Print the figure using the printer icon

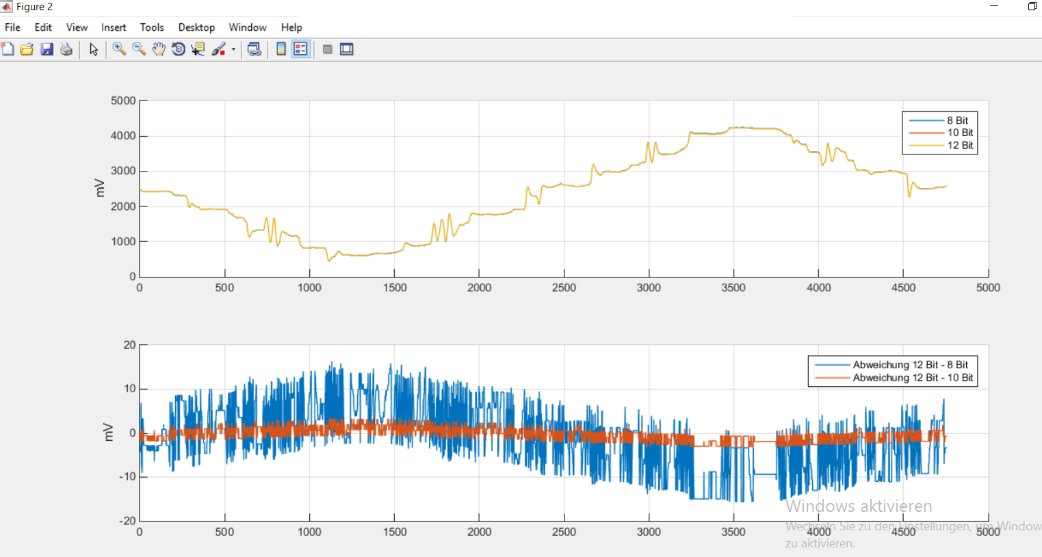pos(66,49)
